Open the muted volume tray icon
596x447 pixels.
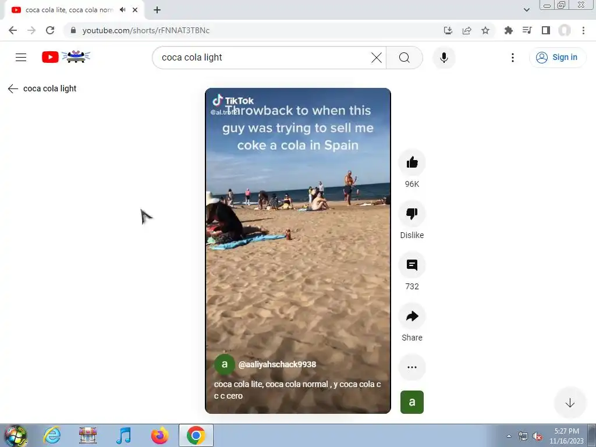point(537,437)
